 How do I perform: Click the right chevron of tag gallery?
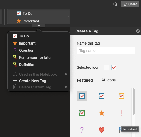coord(68,17)
